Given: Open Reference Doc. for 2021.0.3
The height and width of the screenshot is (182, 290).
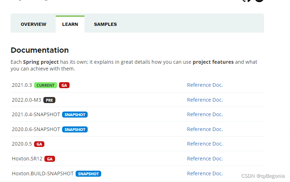Looking at the screenshot, I should tap(205, 85).
